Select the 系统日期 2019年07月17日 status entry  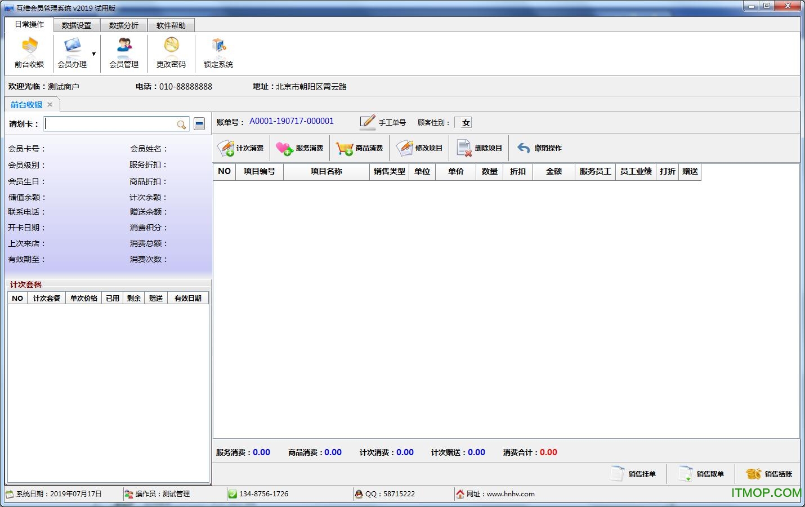54,494
